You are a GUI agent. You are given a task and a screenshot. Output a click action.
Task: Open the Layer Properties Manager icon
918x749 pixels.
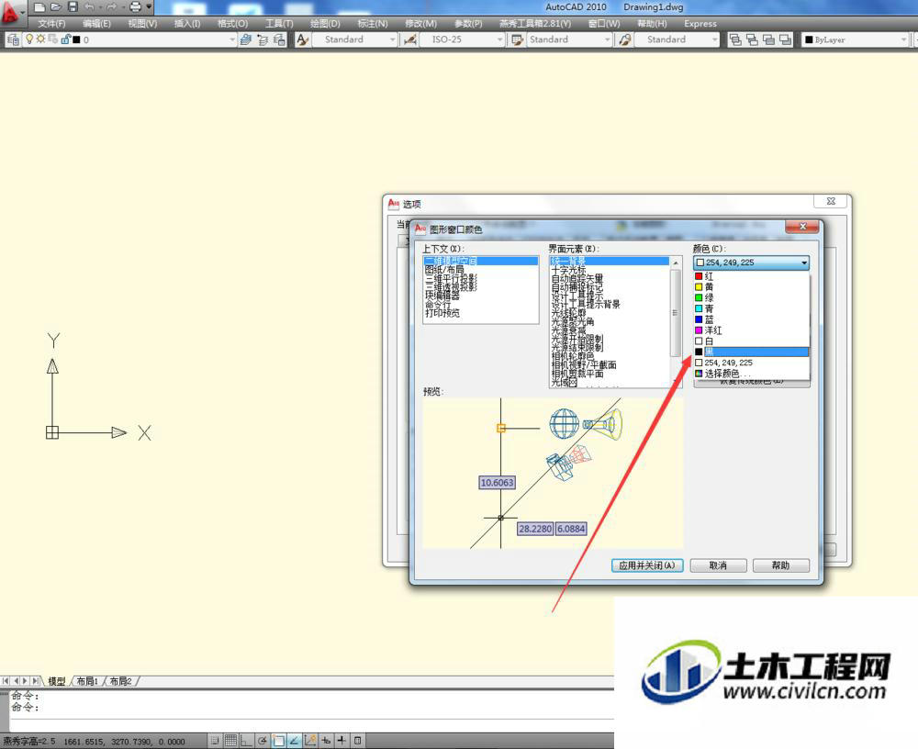[13, 39]
